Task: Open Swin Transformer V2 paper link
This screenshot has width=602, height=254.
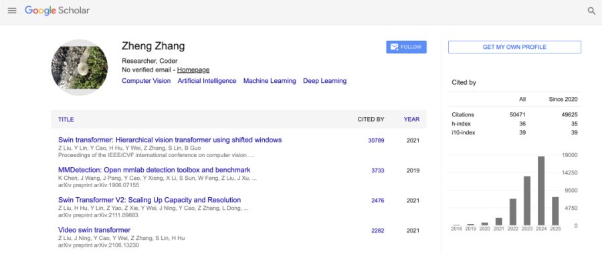Action: 150,200
